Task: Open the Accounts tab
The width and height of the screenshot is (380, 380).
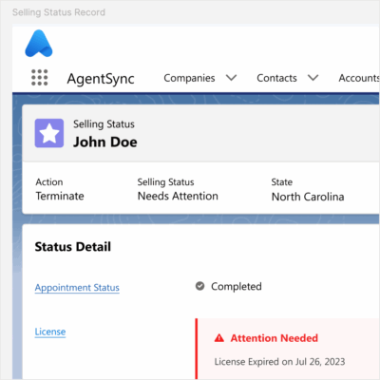Action: coord(359,78)
